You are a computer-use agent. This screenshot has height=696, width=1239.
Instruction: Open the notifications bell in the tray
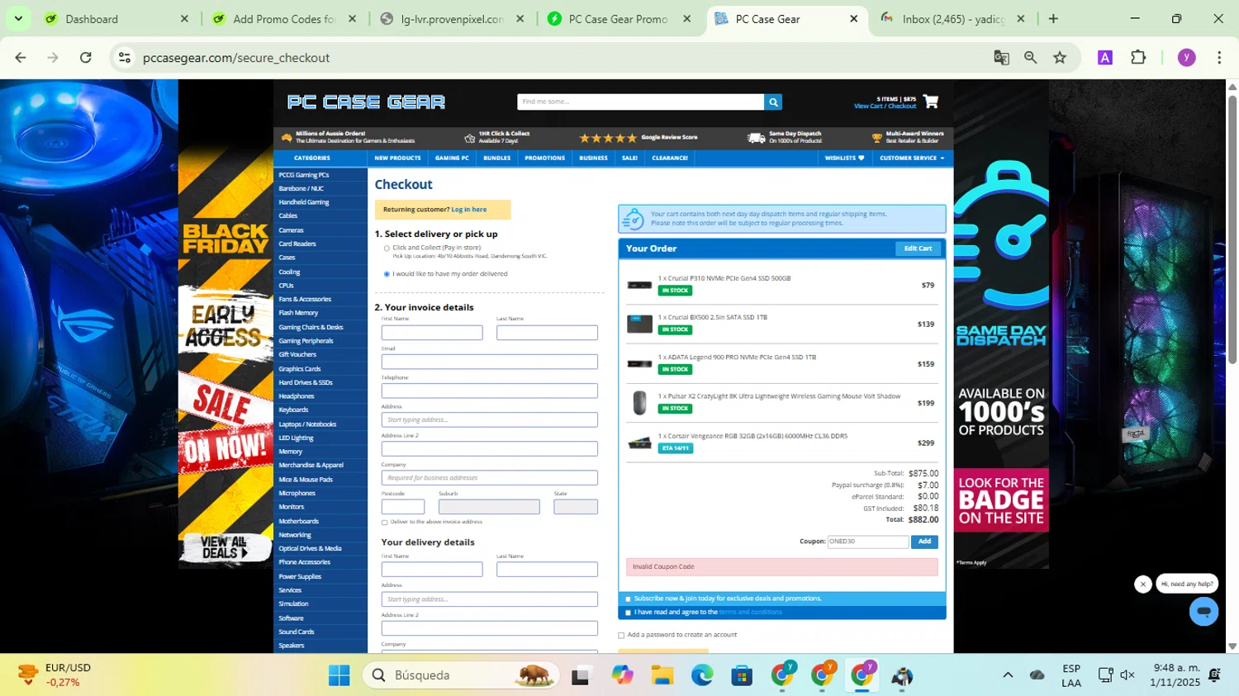click(1214, 675)
